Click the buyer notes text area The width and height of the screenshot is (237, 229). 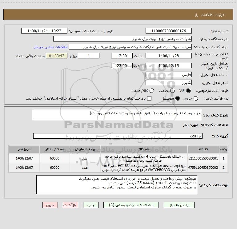[x=117, y=185]
